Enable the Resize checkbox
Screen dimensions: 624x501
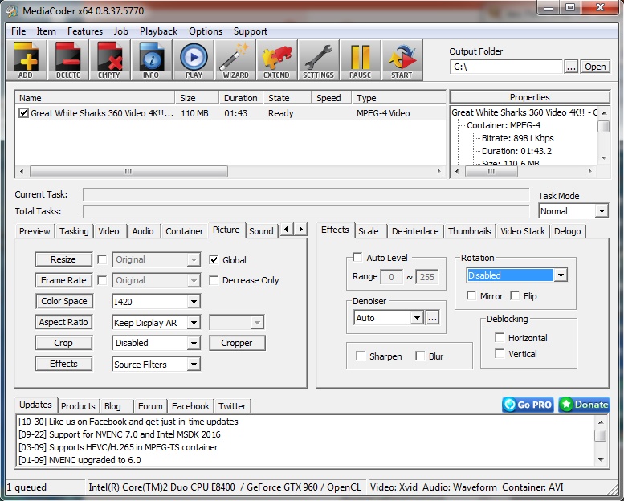pos(102,259)
